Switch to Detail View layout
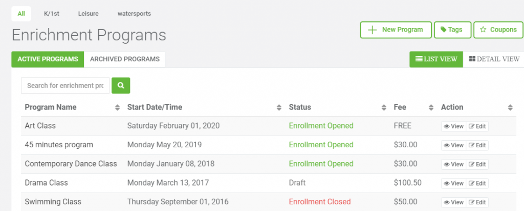The height and width of the screenshot is (211, 524). [x=494, y=59]
